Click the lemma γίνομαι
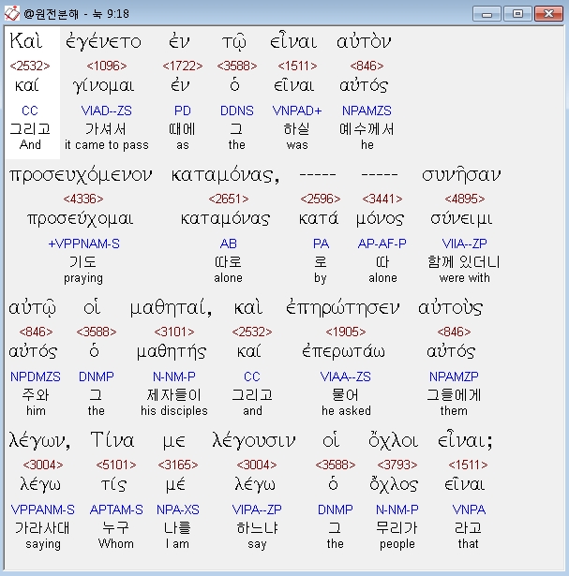 click(104, 86)
